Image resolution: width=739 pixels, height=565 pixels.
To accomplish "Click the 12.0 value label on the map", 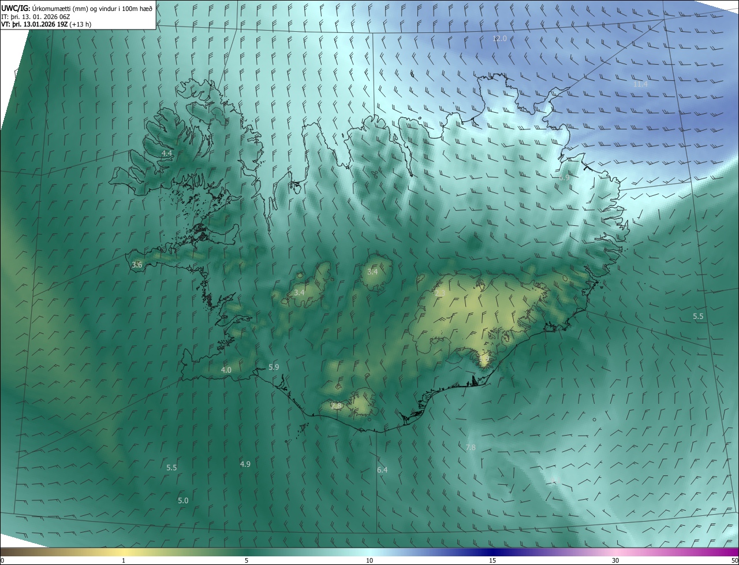I will [499, 38].
